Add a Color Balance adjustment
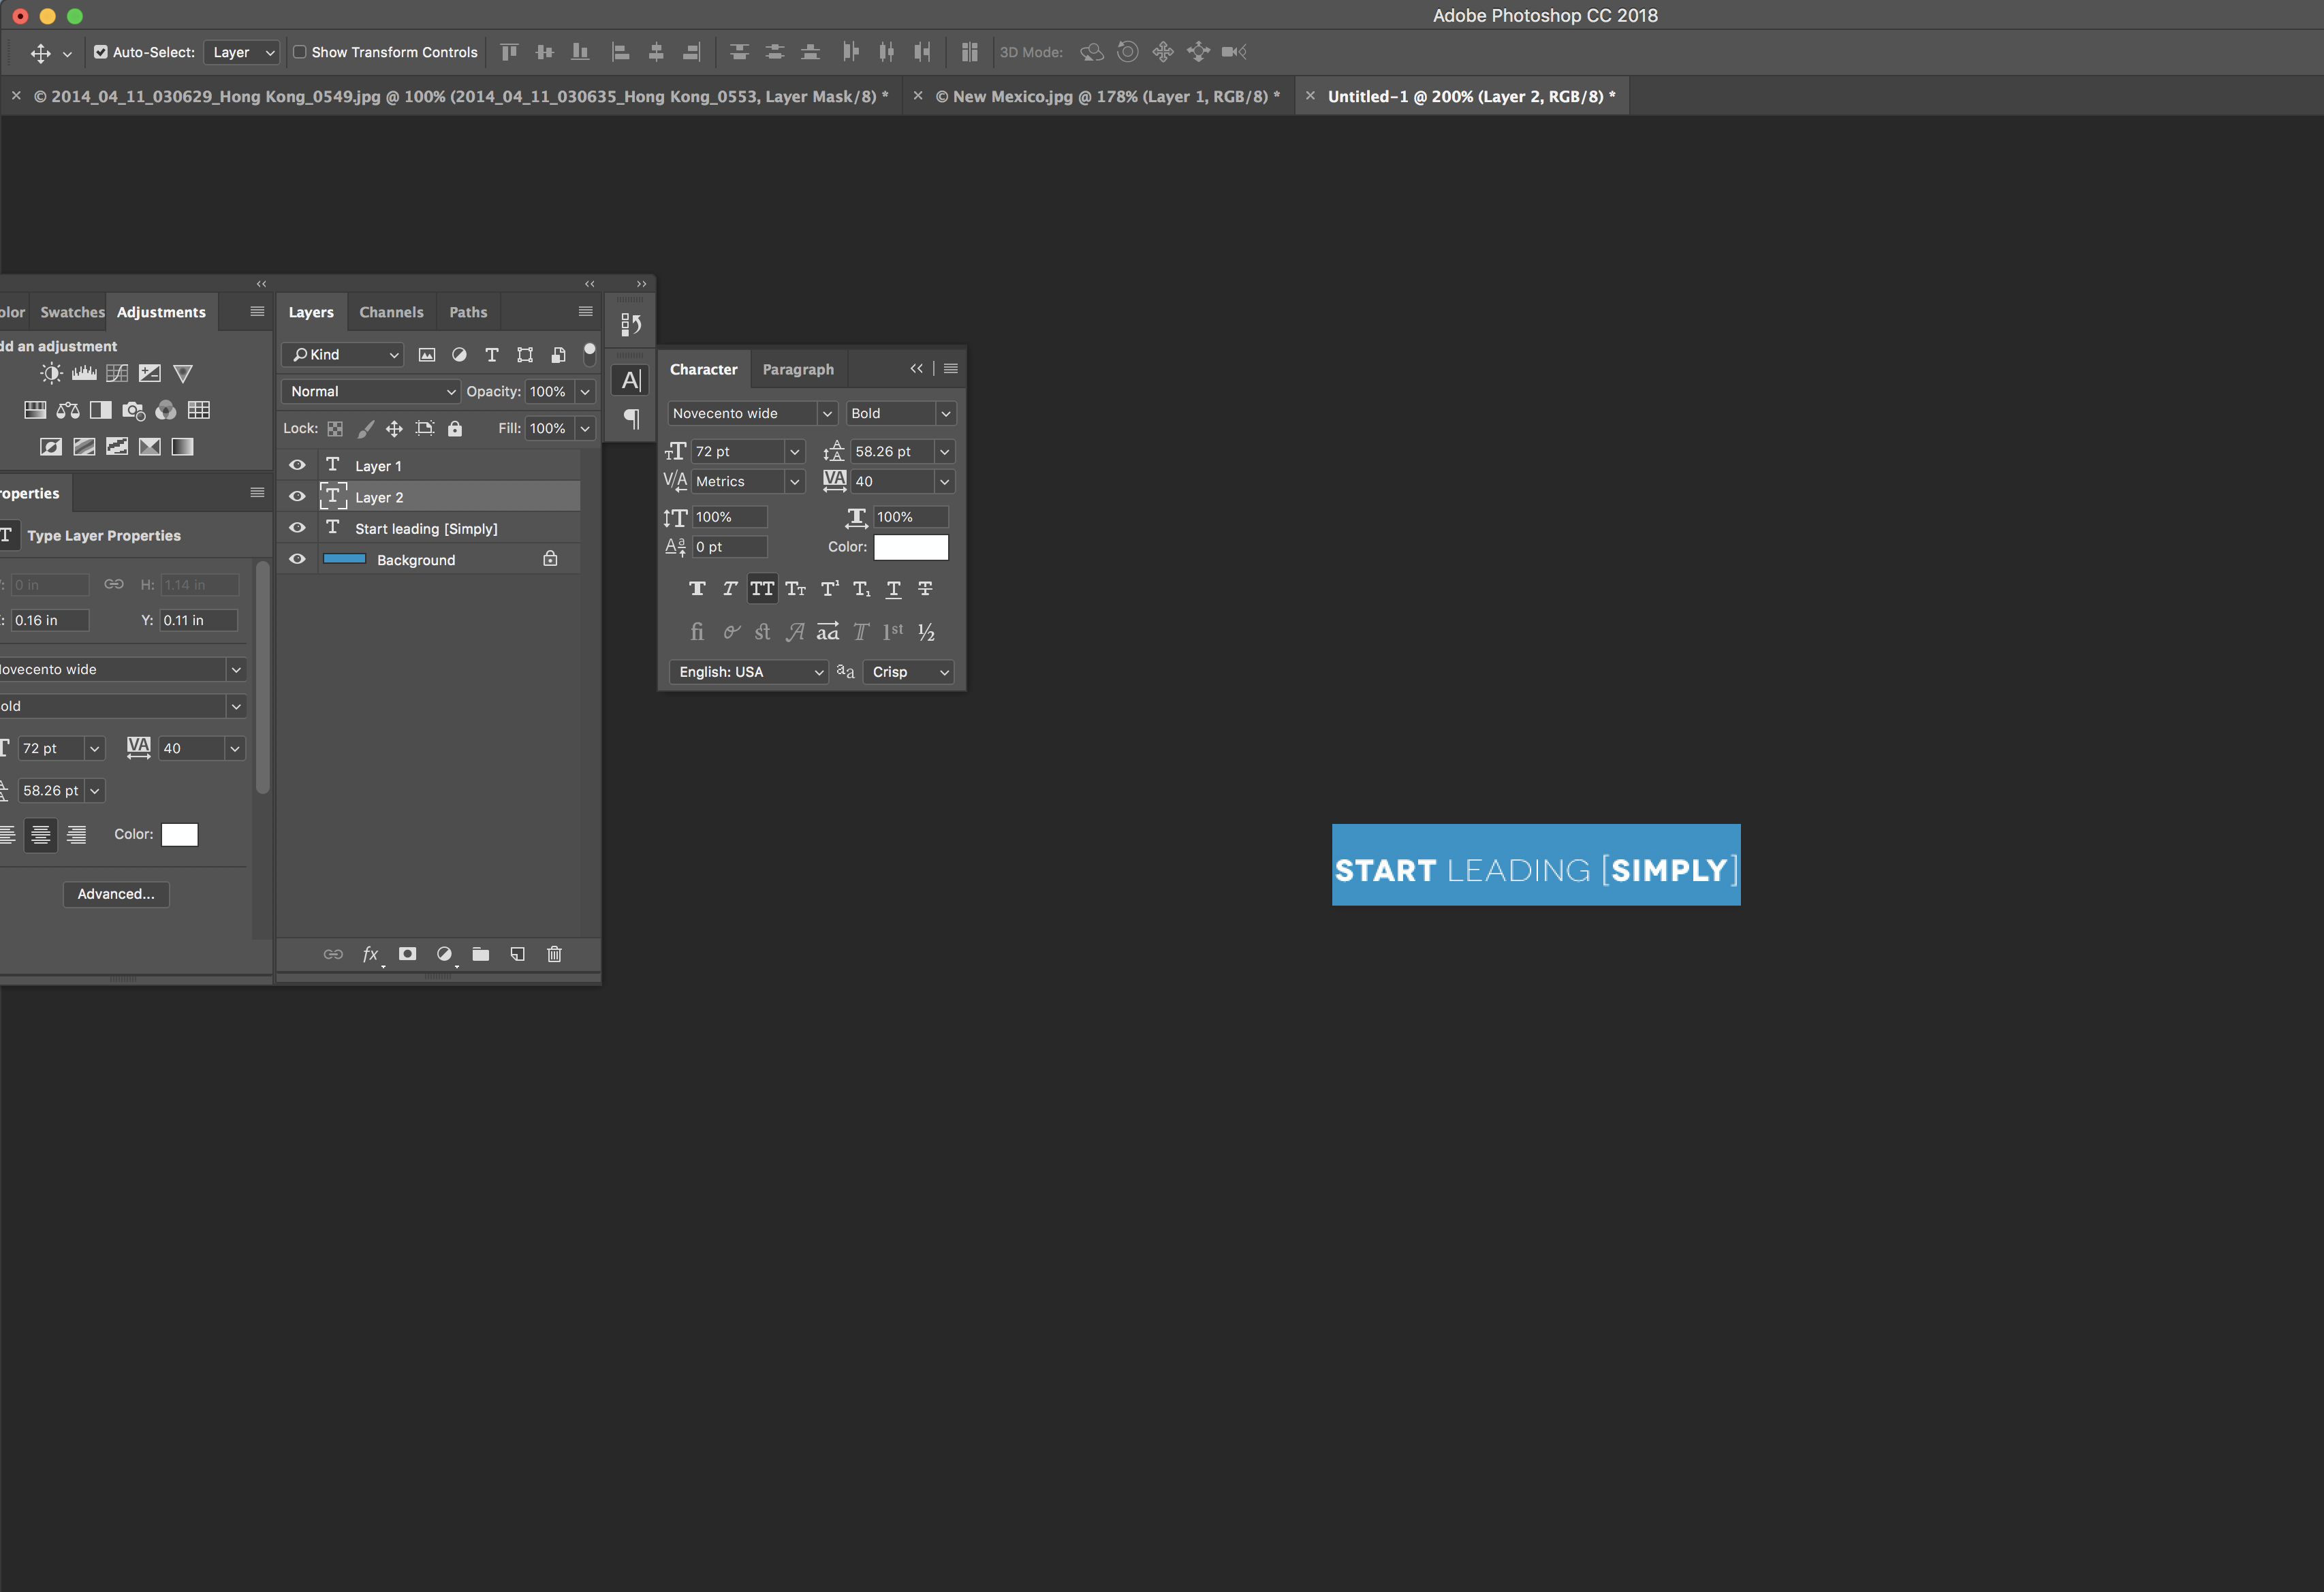The height and width of the screenshot is (1592, 2324). [x=68, y=410]
